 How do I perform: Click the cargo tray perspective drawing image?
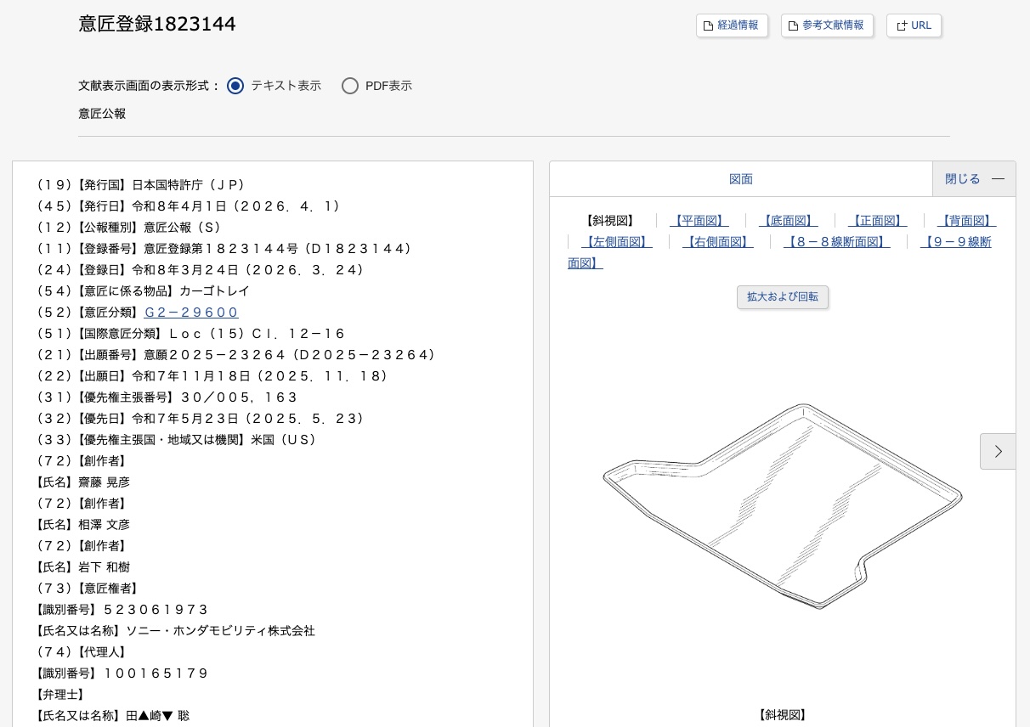782,505
